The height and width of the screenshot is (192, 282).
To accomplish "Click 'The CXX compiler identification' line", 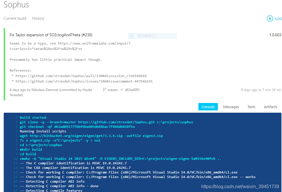I will click(75, 168).
